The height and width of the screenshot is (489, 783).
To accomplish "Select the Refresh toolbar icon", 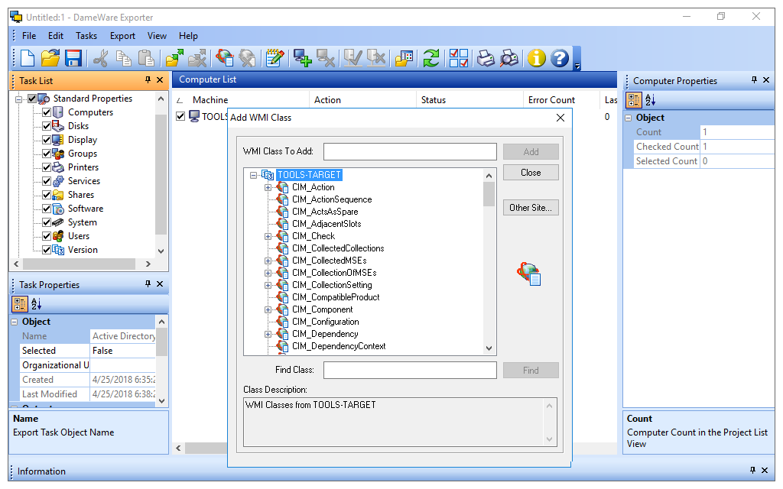I will click(430, 58).
